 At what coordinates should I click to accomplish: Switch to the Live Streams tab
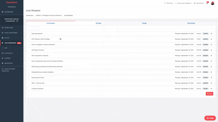click(x=51, y=23)
